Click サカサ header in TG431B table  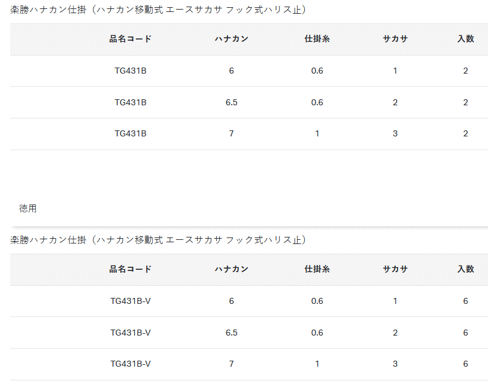395,39
